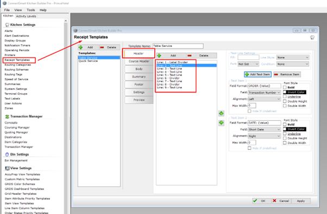Select the Body section tab

tap(139, 69)
